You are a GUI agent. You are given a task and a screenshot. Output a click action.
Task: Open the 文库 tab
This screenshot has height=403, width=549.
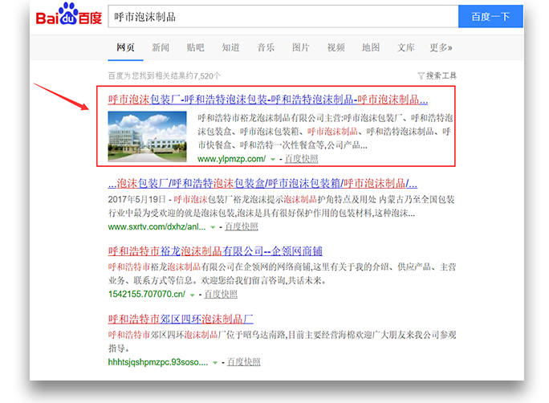[406, 47]
